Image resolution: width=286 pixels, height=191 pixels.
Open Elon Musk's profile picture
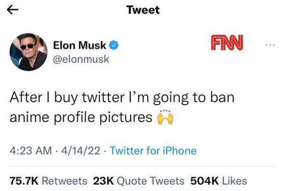[x=28, y=52]
